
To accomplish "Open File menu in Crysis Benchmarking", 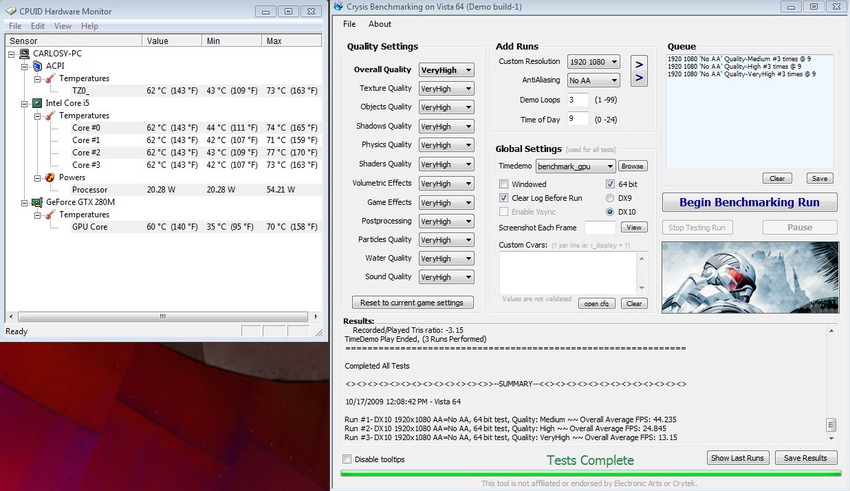I will tap(349, 24).
